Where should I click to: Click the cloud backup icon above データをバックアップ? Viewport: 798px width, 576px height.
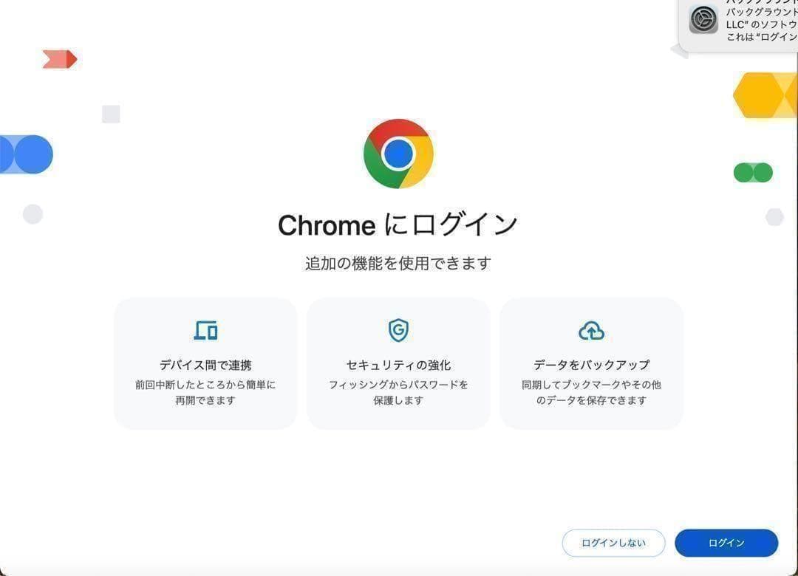coord(591,331)
